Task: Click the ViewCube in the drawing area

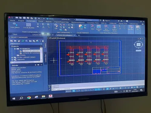Action: (x=139, y=44)
